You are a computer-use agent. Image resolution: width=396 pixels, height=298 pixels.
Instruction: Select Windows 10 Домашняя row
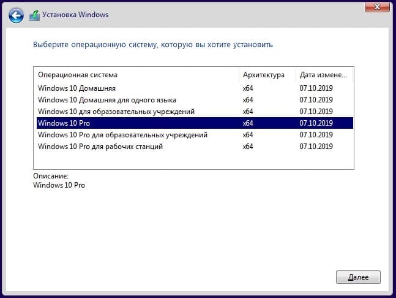point(195,88)
